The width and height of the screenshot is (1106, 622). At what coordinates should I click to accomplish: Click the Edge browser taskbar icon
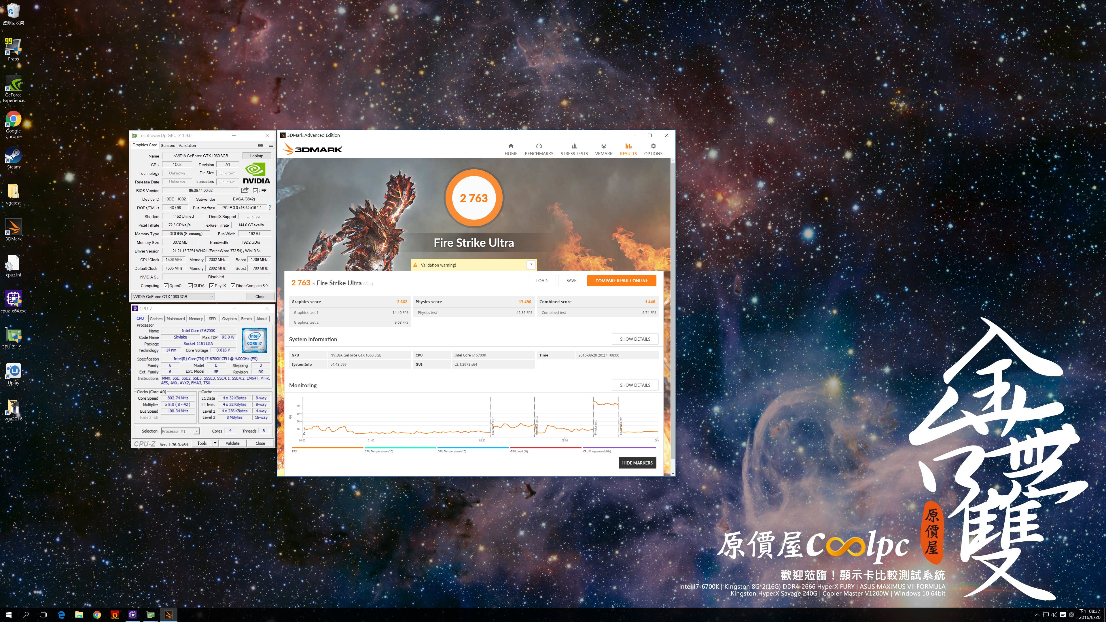(61, 615)
